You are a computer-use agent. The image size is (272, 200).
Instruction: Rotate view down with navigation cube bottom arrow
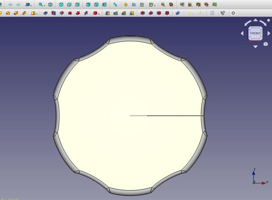(255, 47)
